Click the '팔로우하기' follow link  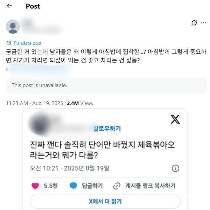(107, 128)
